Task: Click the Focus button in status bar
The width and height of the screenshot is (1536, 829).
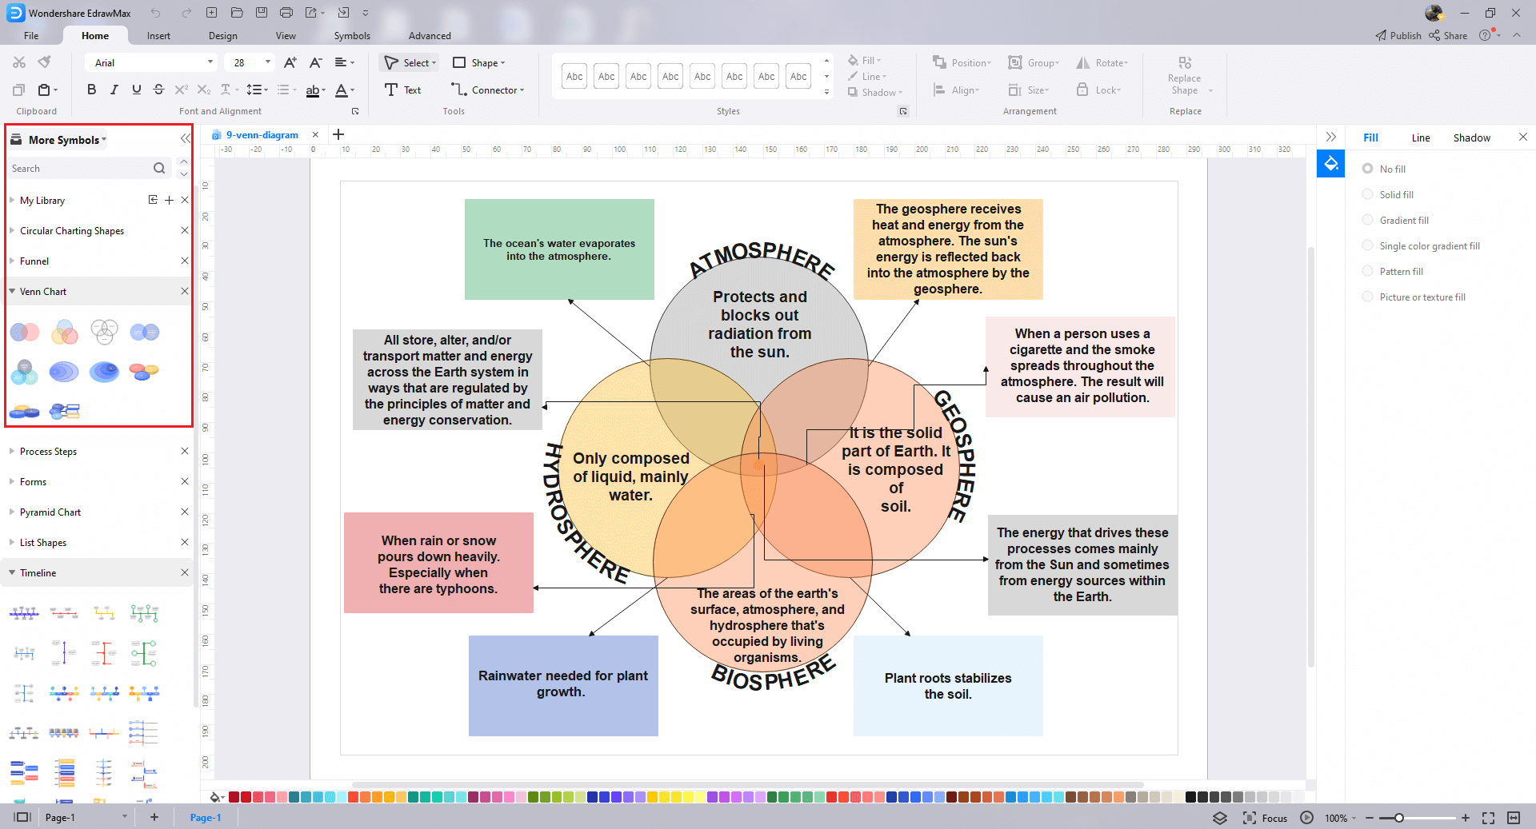Action: coord(1264,818)
